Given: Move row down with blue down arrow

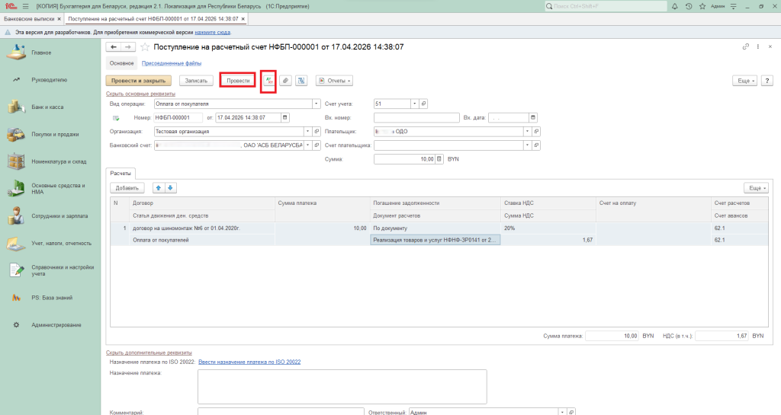Looking at the screenshot, I should 171,187.
